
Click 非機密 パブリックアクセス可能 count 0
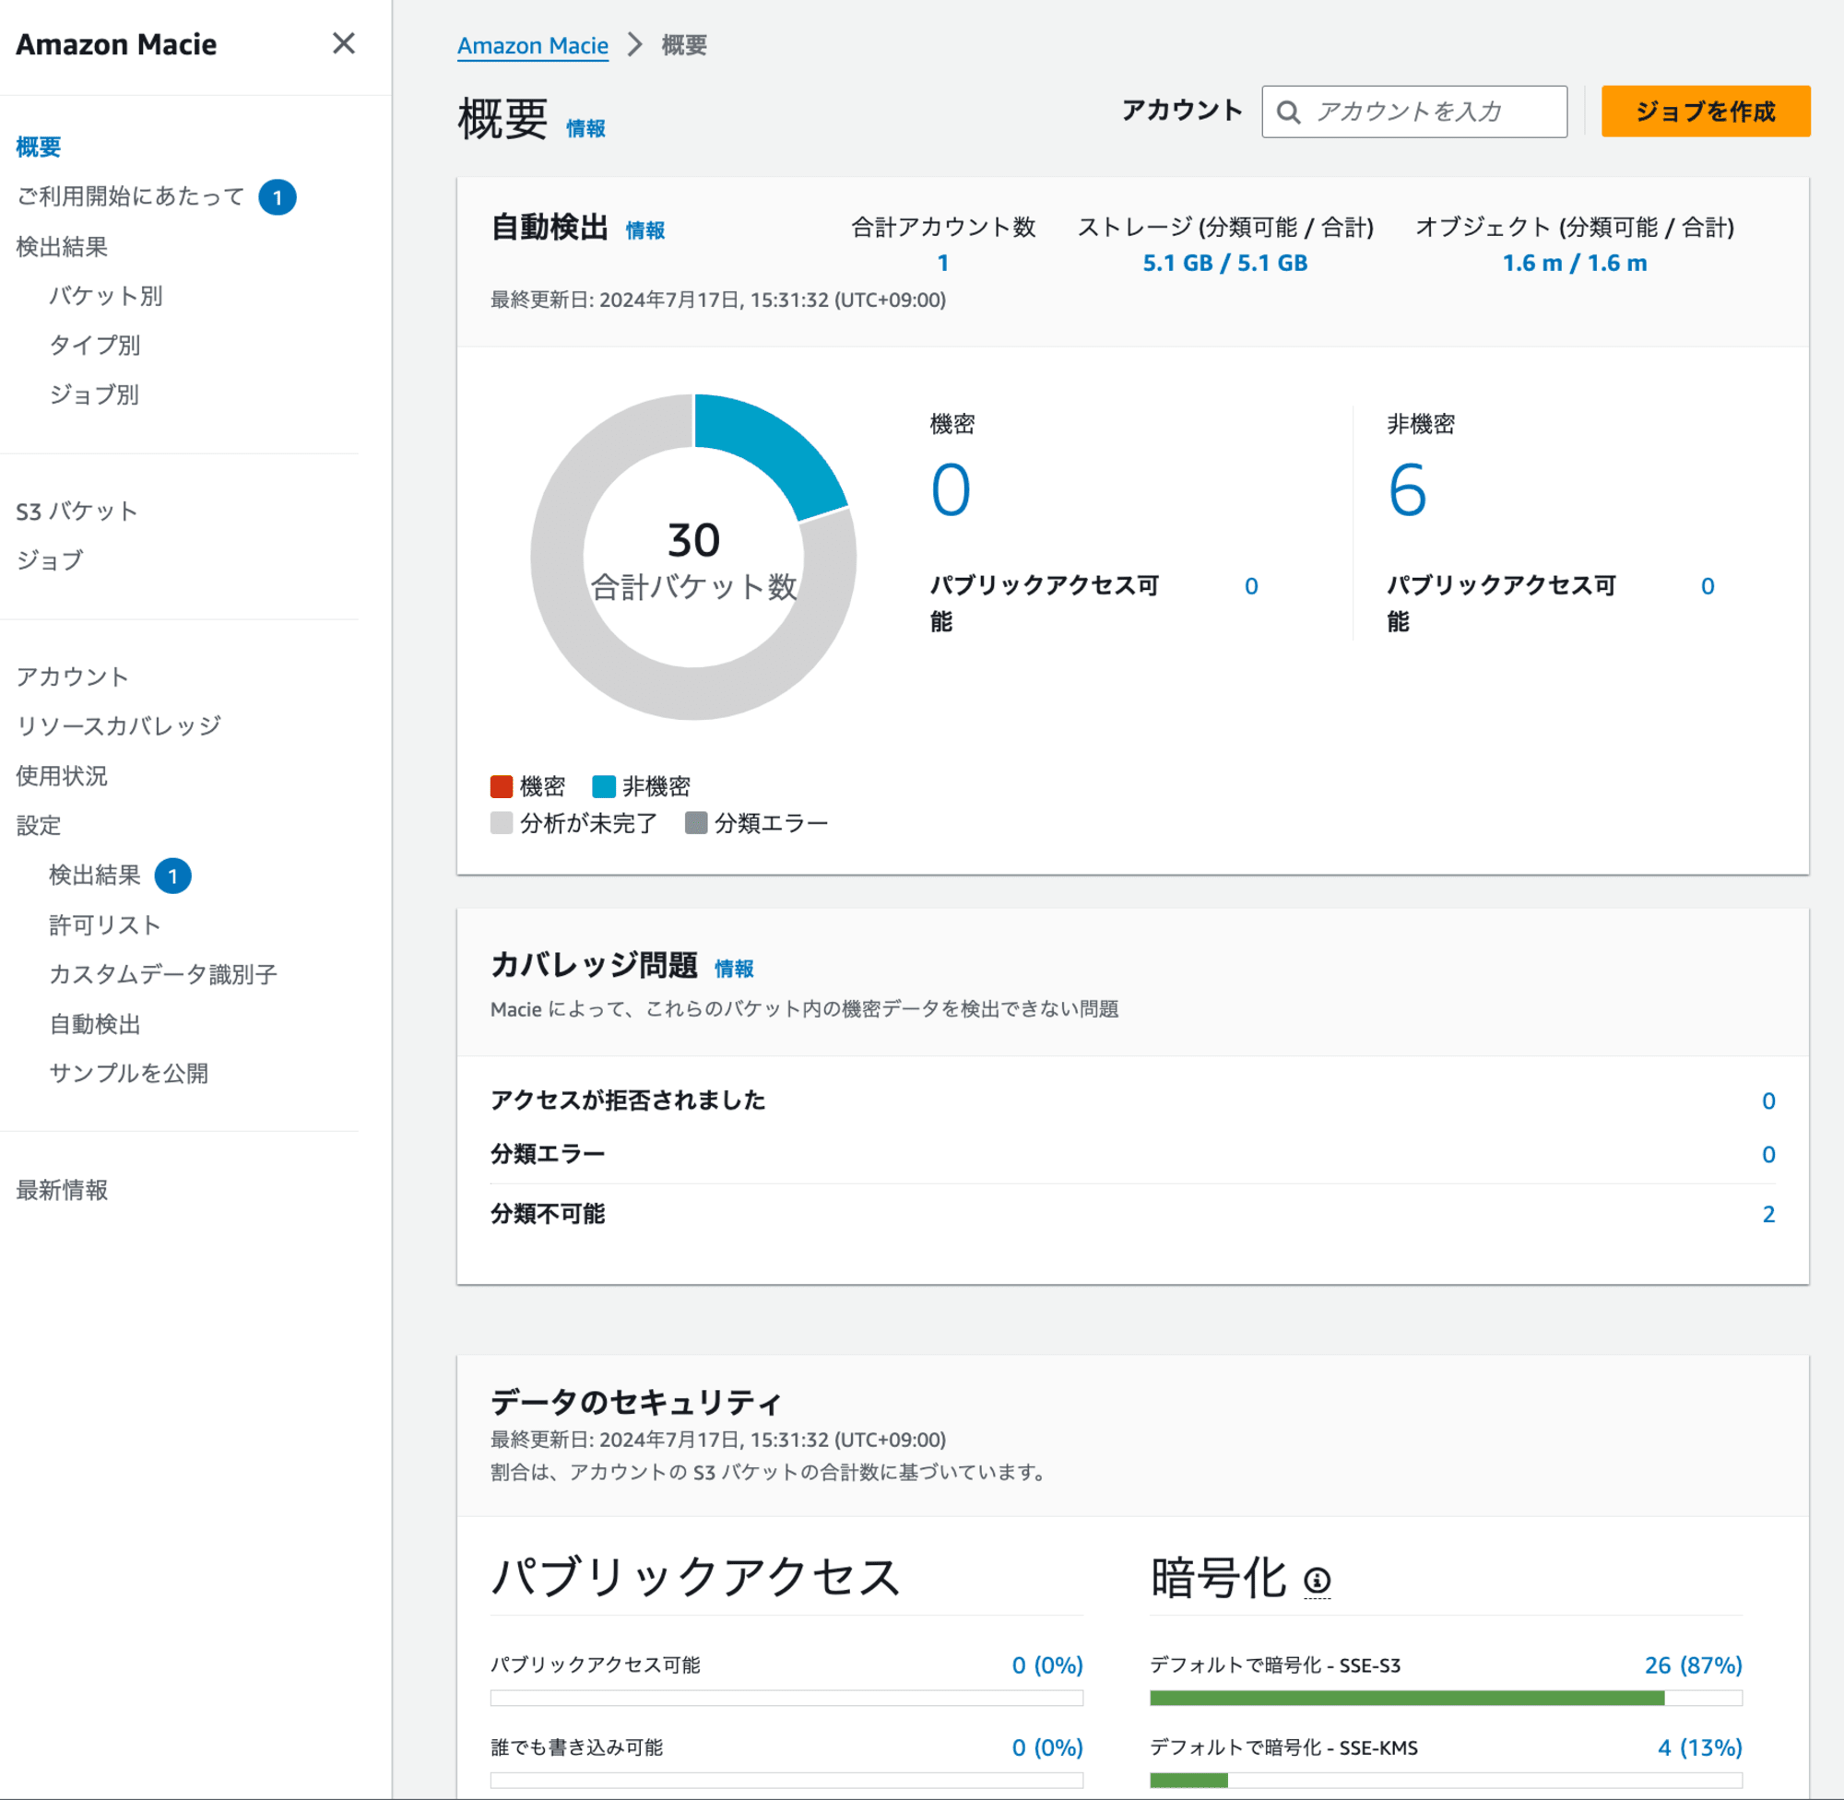tap(1707, 586)
